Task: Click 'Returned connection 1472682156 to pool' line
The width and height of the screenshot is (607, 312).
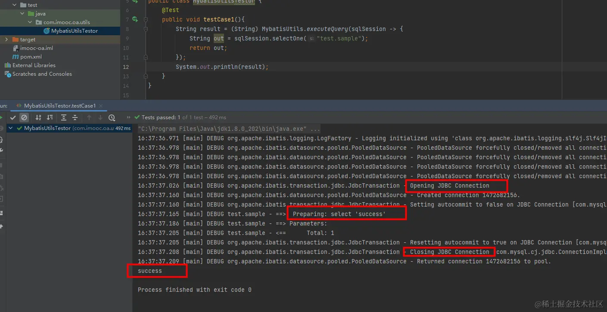Action: (x=344, y=262)
